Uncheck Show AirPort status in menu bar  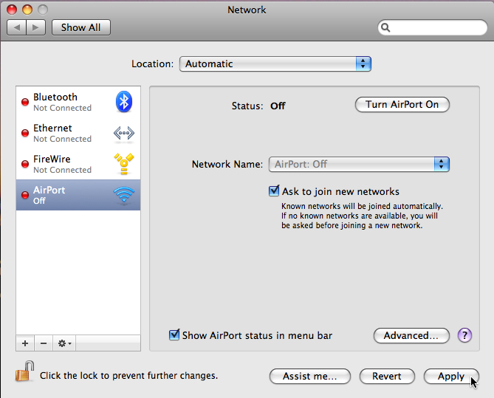(x=174, y=335)
